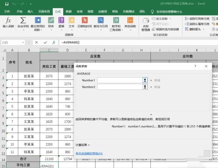Expand the quick access toolbar customize arrow
The width and height of the screenshot is (218, 168).
31,4
